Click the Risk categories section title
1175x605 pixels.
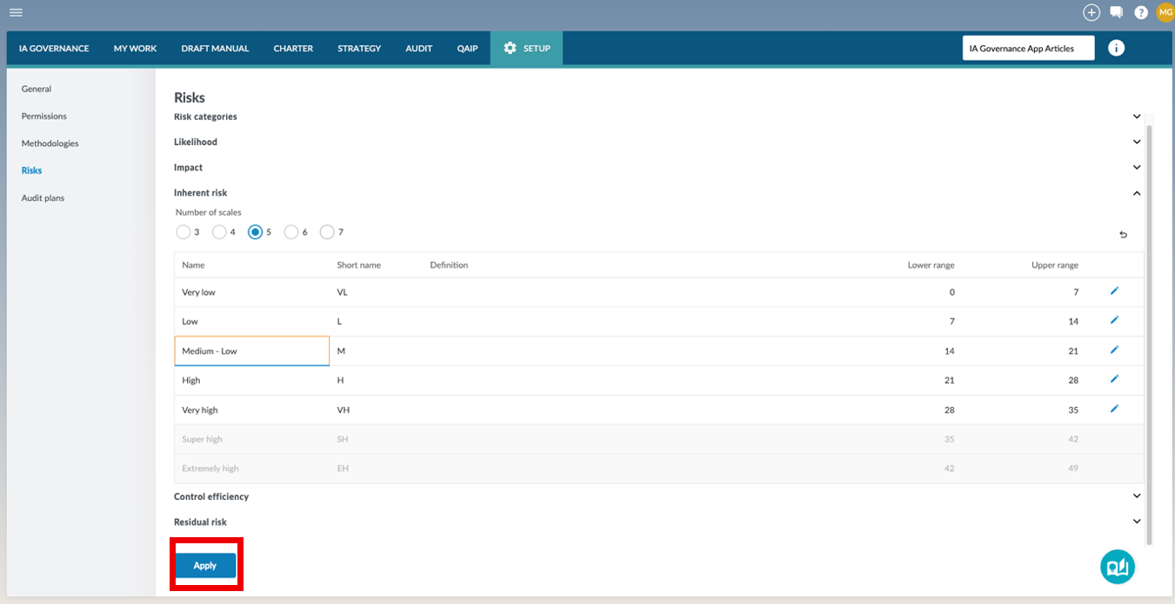point(205,116)
